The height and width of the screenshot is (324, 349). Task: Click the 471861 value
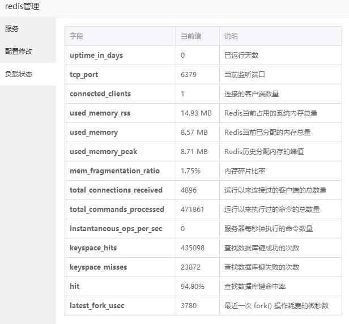(192, 210)
